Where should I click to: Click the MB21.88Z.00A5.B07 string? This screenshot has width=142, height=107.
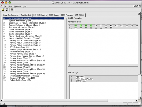pos(84,79)
